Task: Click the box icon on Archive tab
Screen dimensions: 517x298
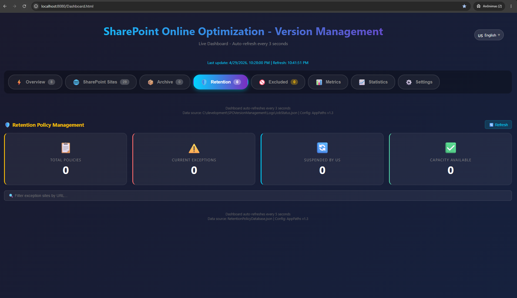Action: tap(150, 82)
